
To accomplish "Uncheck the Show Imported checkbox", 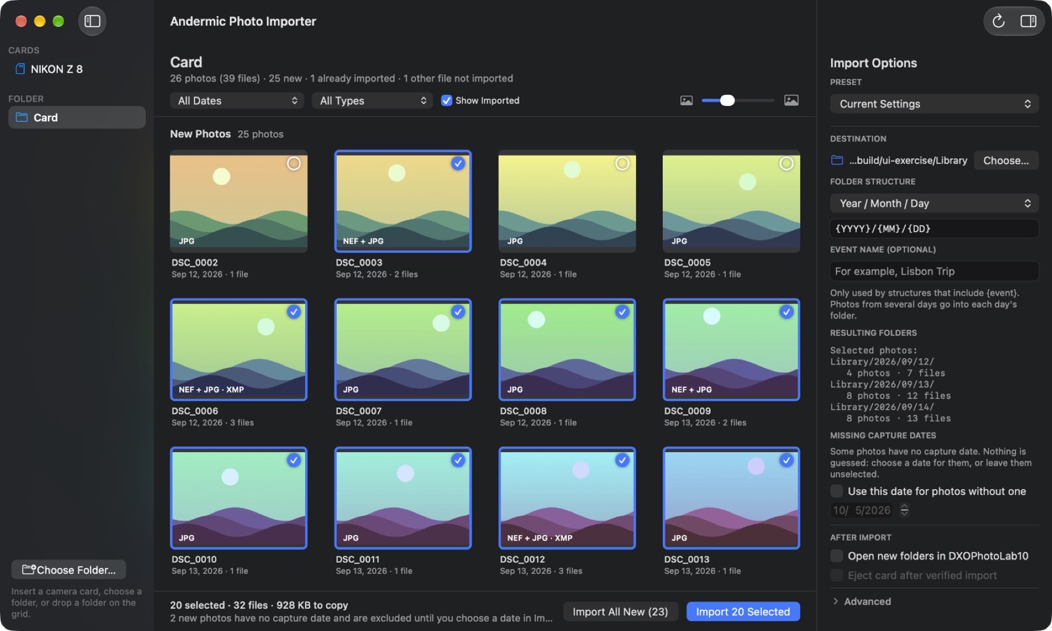I will click(447, 100).
